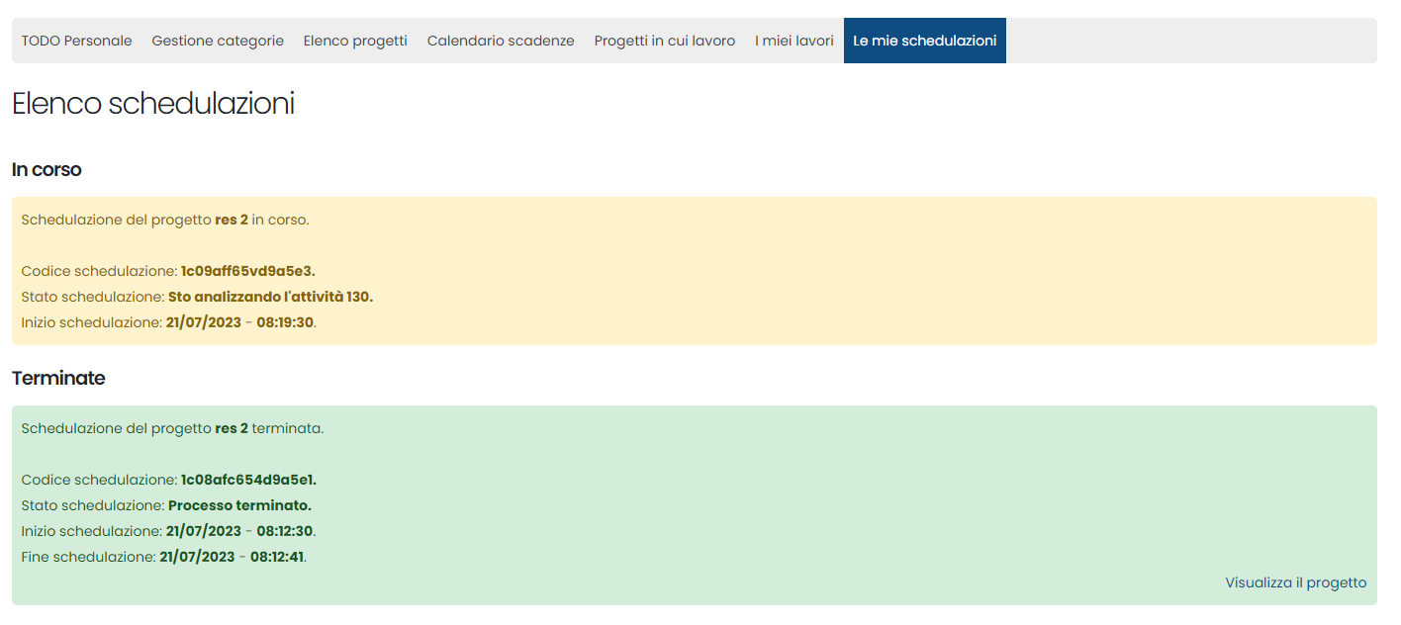The height and width of the screenshot is (625, 1401).
Task: Navigate to I miei lavori
Action: (794, 41)
